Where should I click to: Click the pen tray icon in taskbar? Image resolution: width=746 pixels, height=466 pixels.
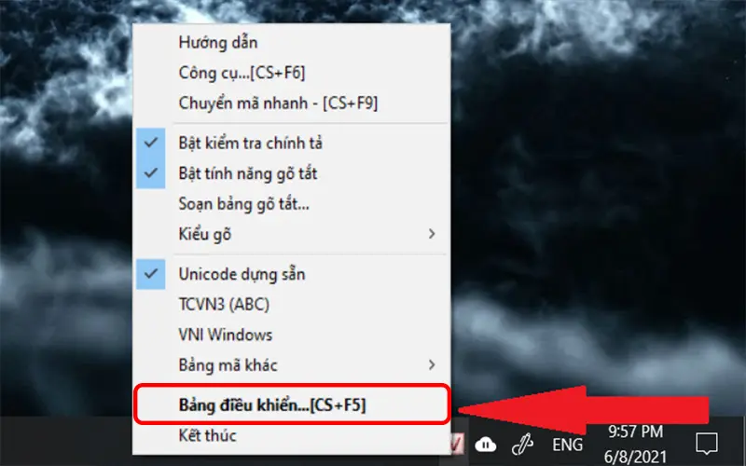pyautogui.click(x=525, y=445)
